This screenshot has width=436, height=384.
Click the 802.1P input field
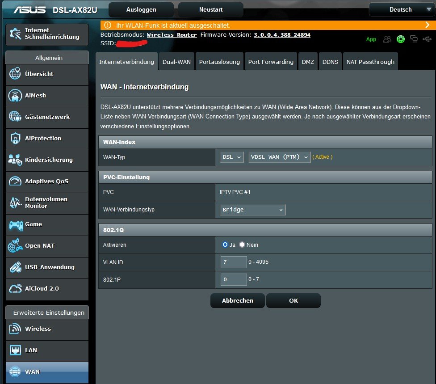coord(234,279)
